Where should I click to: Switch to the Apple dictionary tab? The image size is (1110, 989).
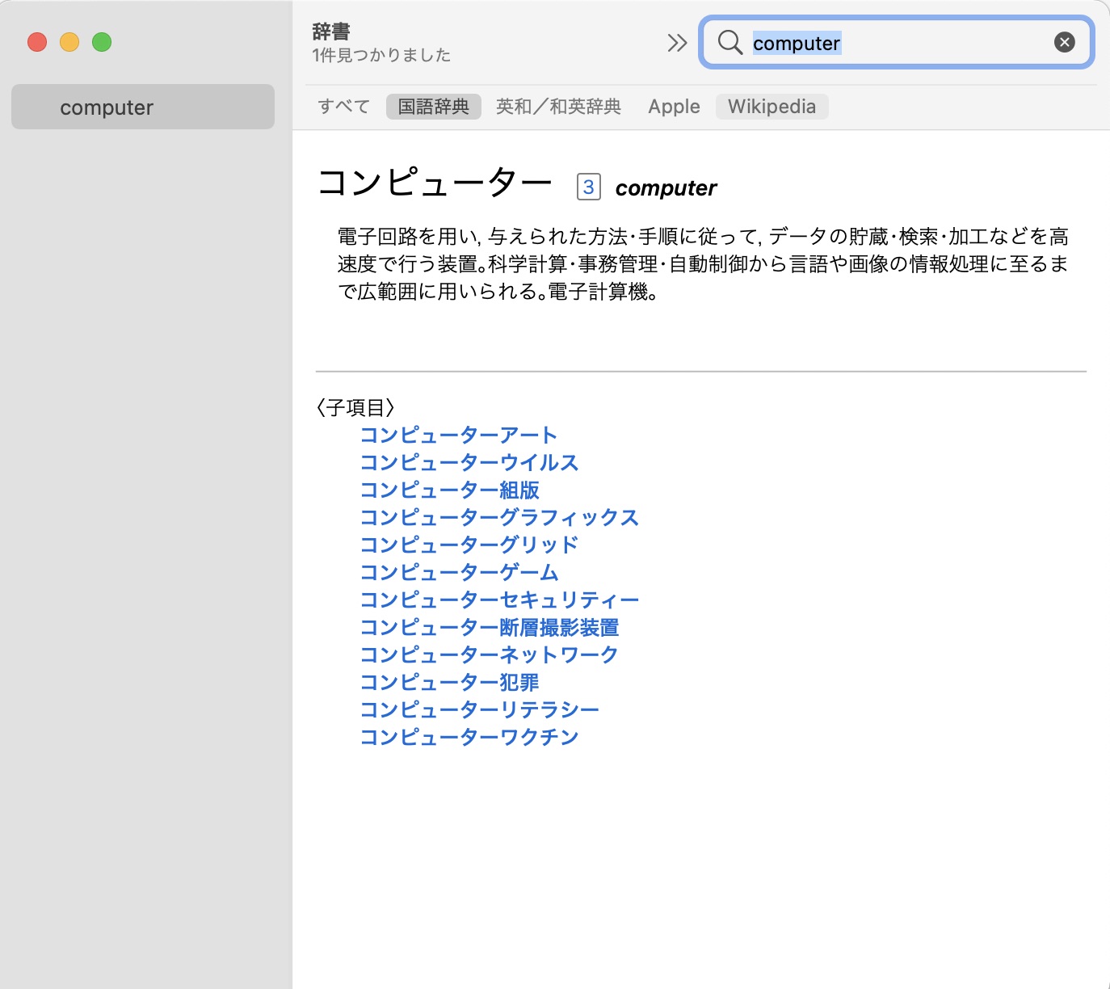(x=674, y=107)
